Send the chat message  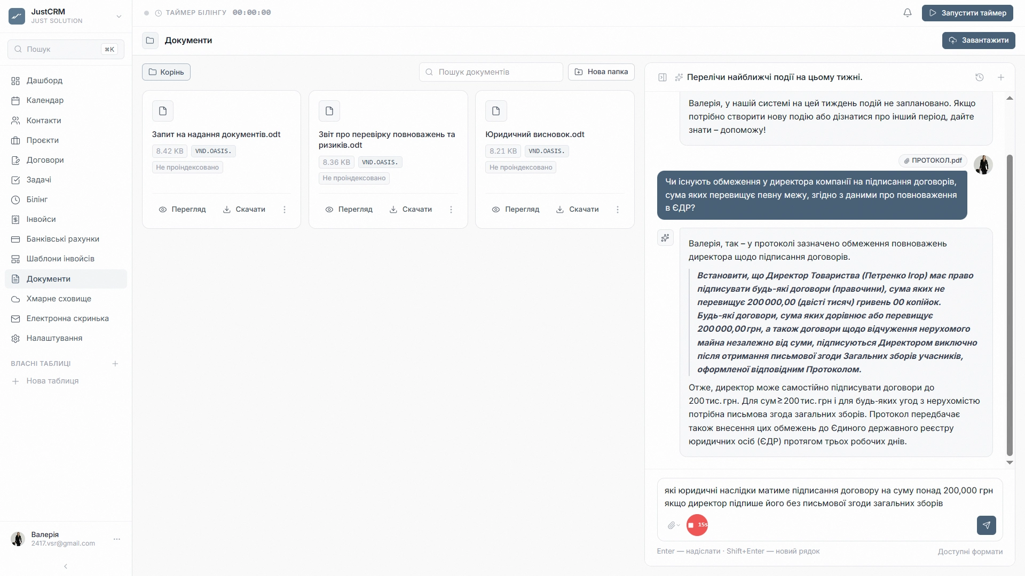click(987, 525)
